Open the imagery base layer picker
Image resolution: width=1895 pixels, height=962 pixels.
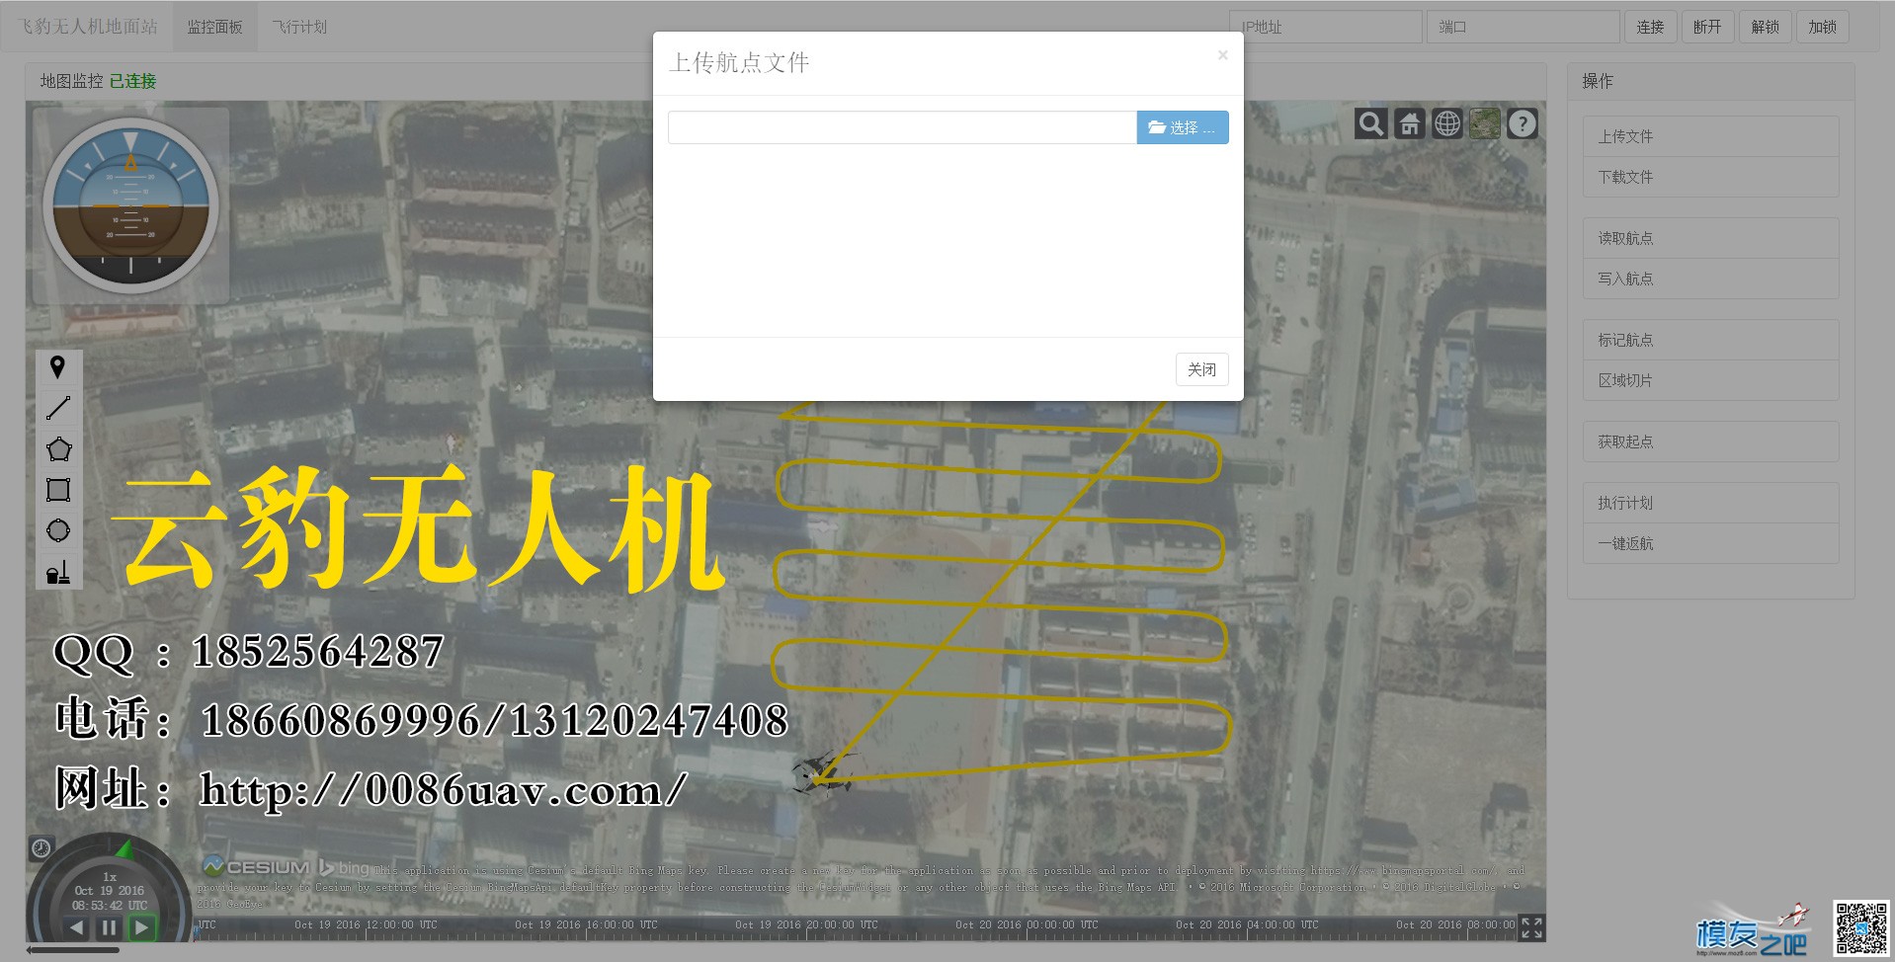[x=1484, y=123]
